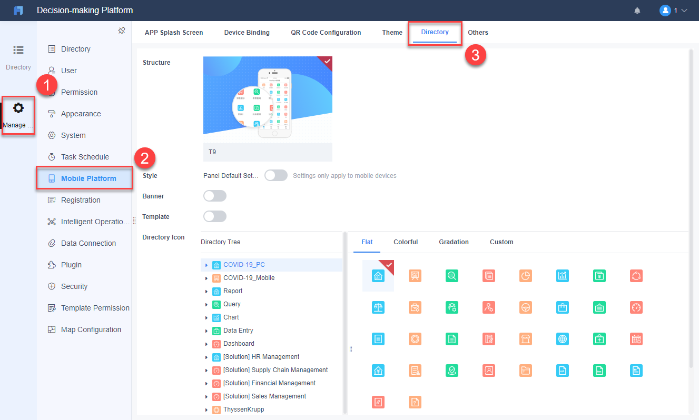Viewport: 699px width, 420px height.
Task: Expand the COVID-19_Mobile tree node
Action: [x=206, y=278]
